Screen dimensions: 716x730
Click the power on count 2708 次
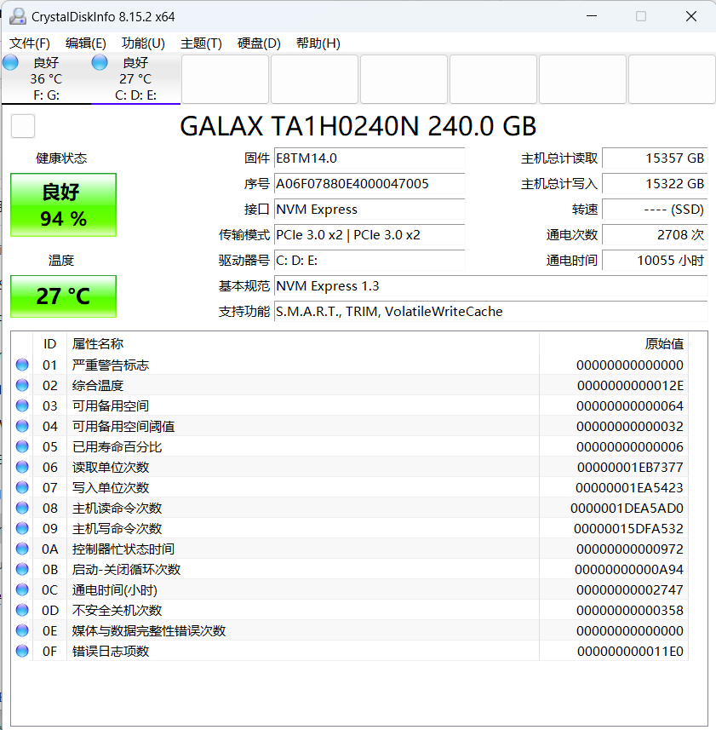[x=655, y=235]
